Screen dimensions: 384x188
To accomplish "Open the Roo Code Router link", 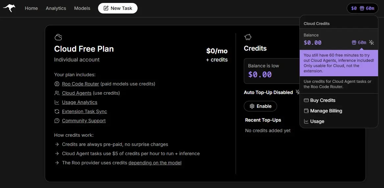I will (80, 84).
